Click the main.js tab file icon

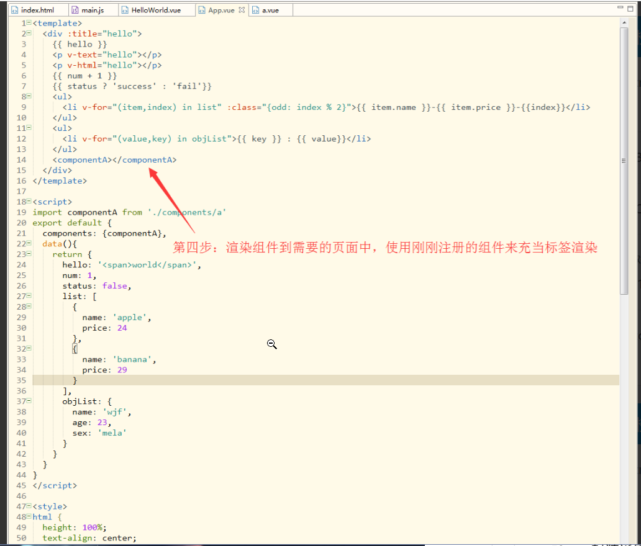click(x=75, y=10)
